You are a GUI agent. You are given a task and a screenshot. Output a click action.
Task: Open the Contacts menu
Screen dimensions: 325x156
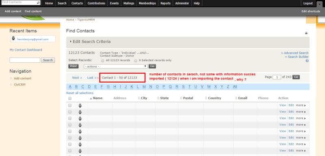[x=77, y=3]
